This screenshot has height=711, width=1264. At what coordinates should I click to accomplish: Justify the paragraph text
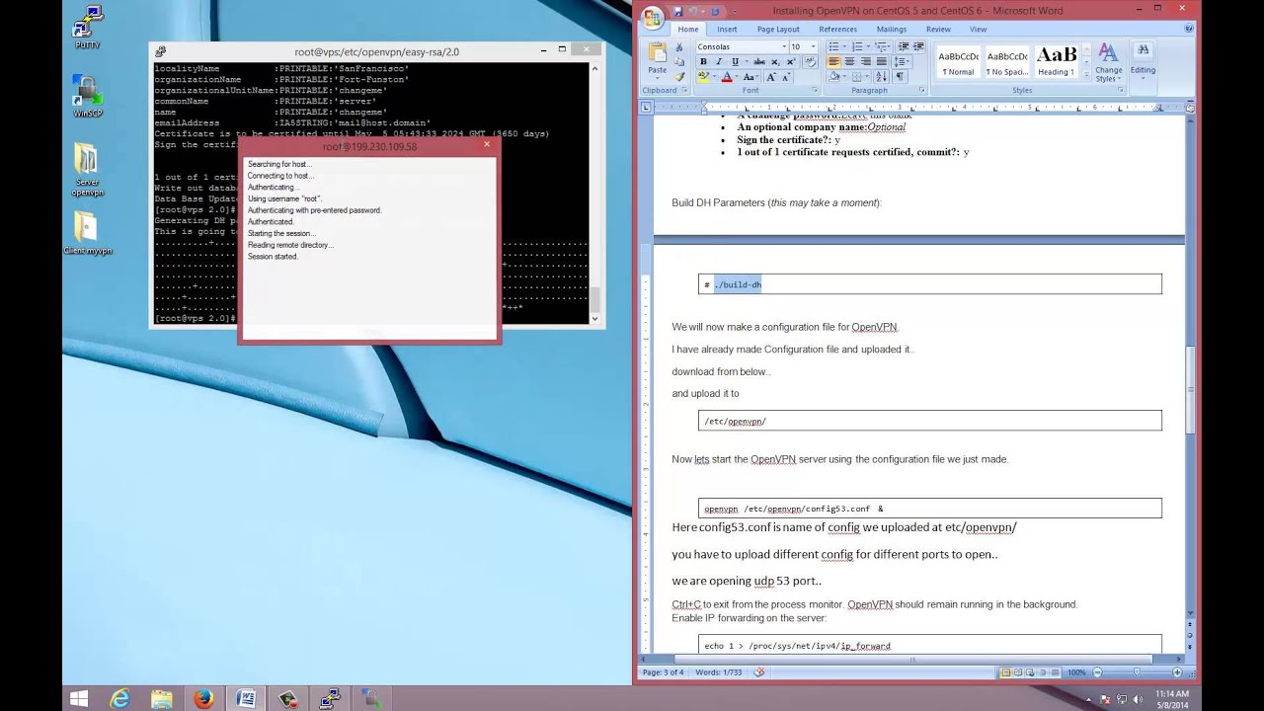pos(882,61)
